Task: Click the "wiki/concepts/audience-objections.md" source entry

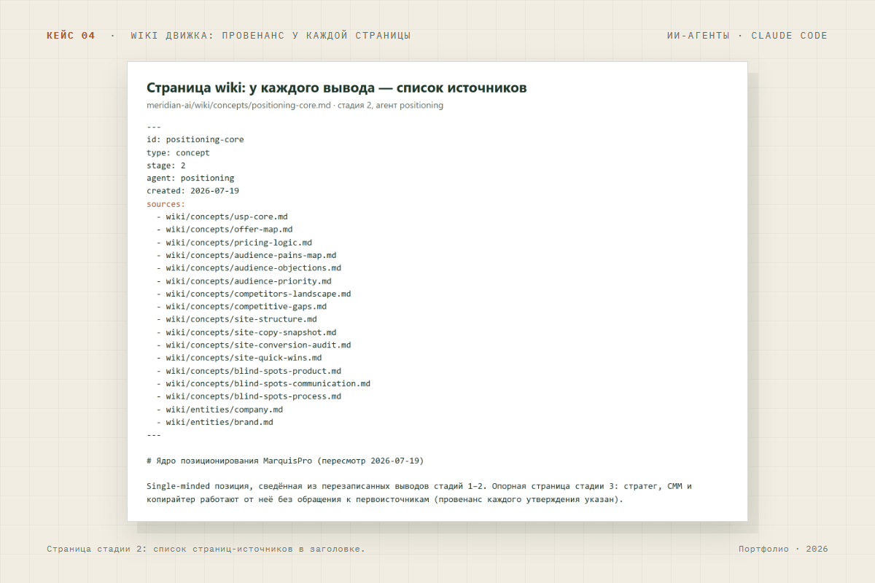Action: click(x=254, y=268)
